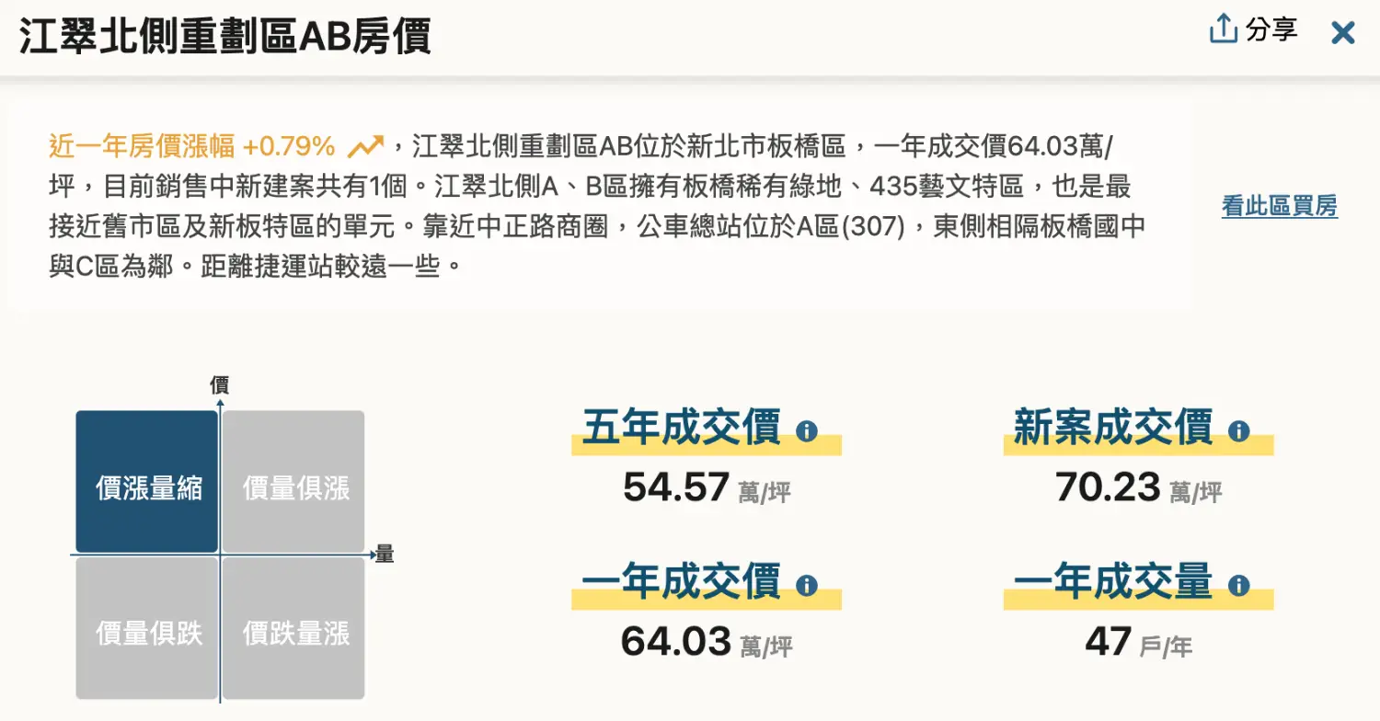Click the 近一年房價漲幅 +0.79% text
The image size is (1380, 721).
191,146
